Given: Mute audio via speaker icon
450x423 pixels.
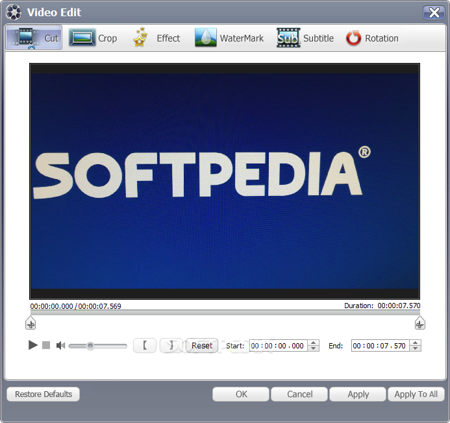Looking at the screenshot, I should coord(60,346).
